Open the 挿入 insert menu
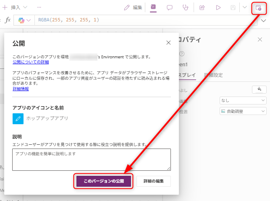The image size is (270, 201). point(19,8)
